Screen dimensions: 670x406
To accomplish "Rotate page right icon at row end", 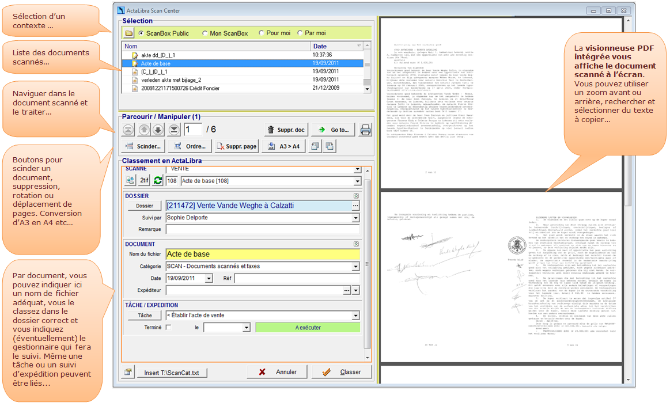I will pos(330,146).
